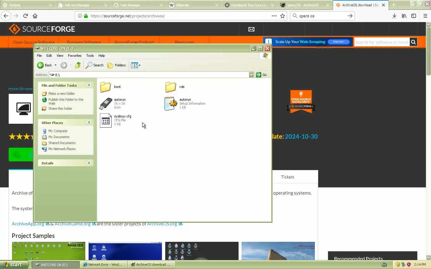This screenshot has width=431, height=269.
Task: Click Publish this folder to the Web
Action: (66, 101)
